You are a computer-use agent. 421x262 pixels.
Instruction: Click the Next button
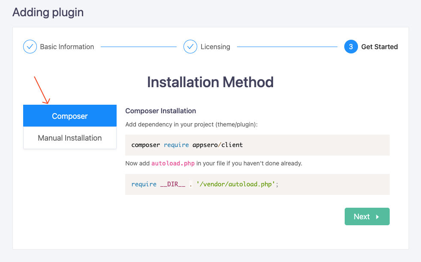pos(367,217)
